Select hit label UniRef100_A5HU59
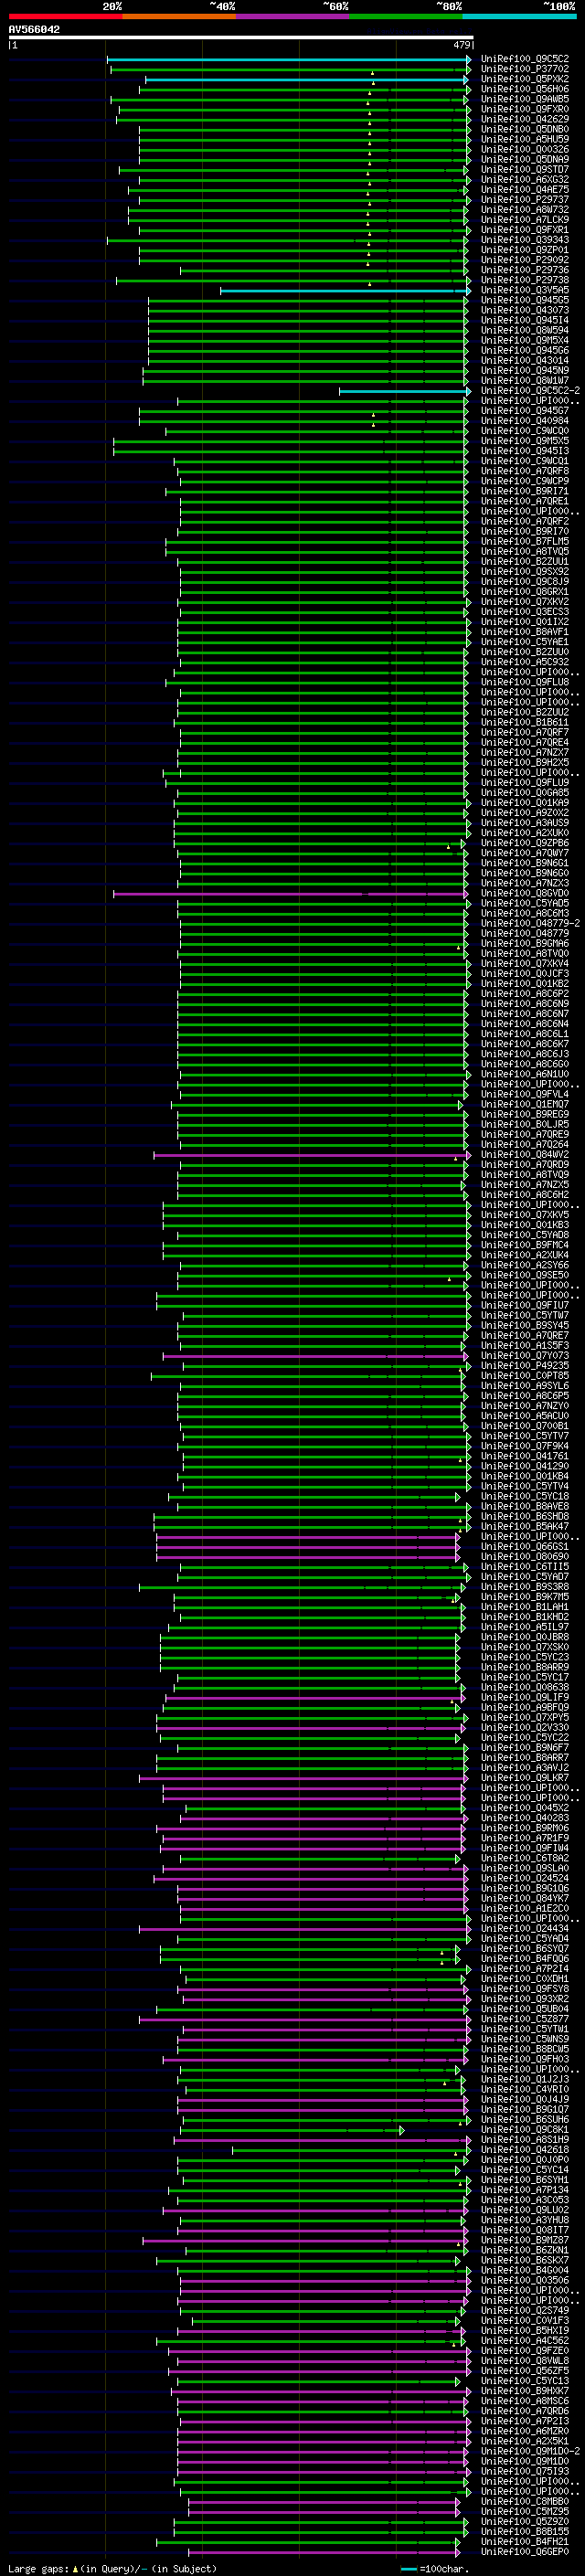This screenshot has height=2576, width=585. (525, 139)
